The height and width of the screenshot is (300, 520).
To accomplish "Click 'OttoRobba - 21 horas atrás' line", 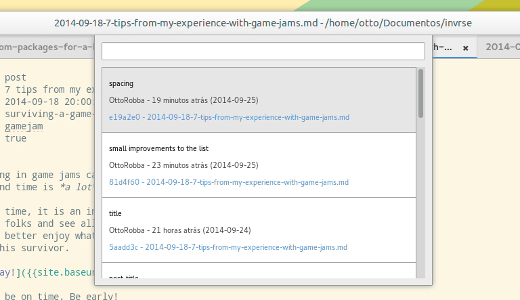I will click(x=179, y=230).
